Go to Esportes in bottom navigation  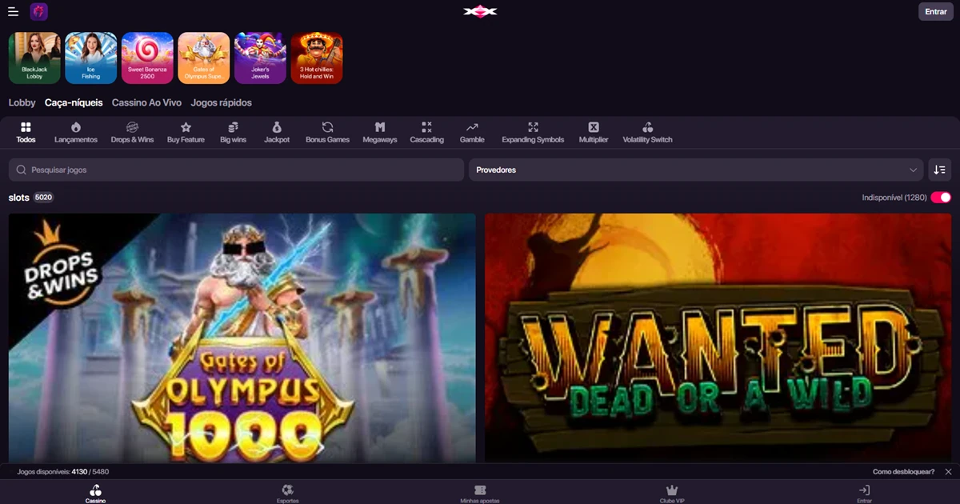click(x=287, y=493)
